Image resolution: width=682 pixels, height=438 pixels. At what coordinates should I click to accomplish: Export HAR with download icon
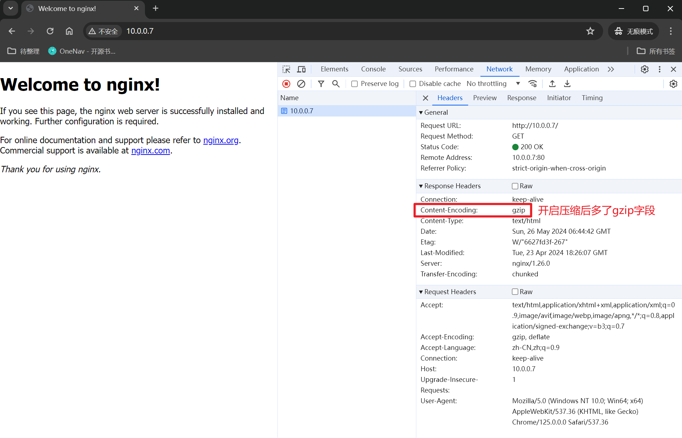click(x=567, y=84)
